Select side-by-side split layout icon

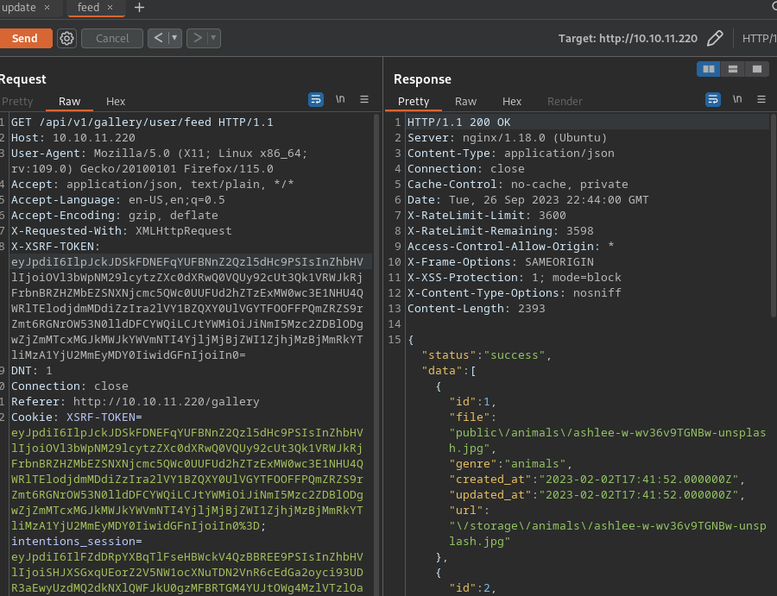pyautogui.click(x=709, y=69)
